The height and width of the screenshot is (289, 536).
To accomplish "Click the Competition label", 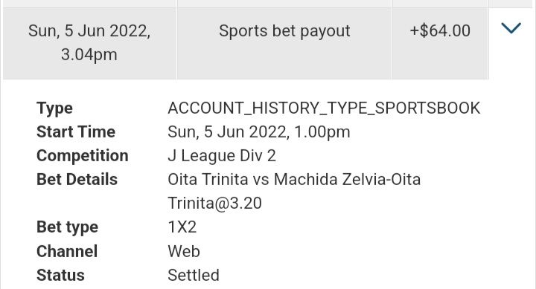I will click(83, 156).
